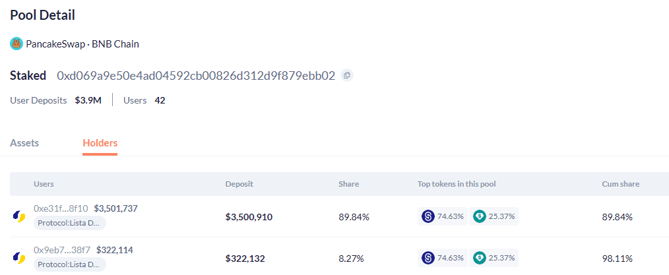Open the PancakeSwap · BNB Chain link
This screenshot has height=275, width=669.
[82, 44]
